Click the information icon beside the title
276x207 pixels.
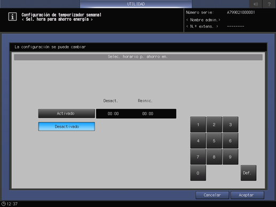12,17
